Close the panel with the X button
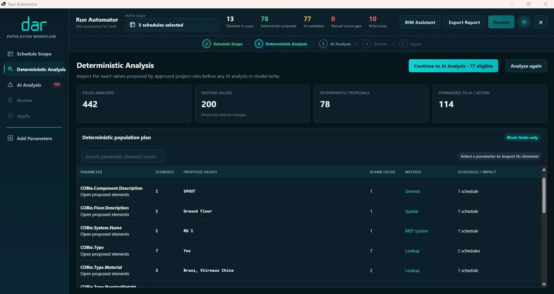Image resolution: width=554 pixels, height=294 pixels. [x=541, y=22]
